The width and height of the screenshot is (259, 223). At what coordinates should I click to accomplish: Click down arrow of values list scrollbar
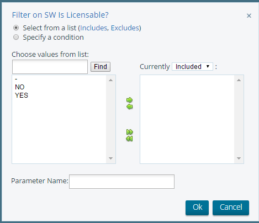click(x=110, y=158)
